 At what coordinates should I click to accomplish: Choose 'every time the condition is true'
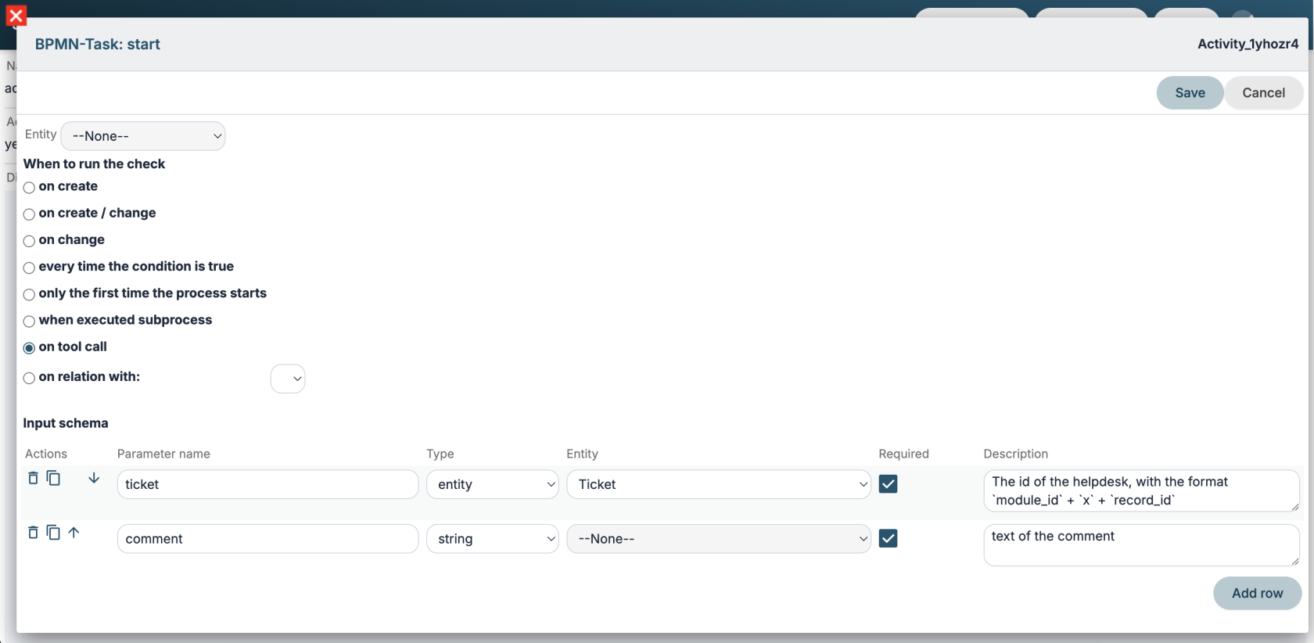click(29, 268)
